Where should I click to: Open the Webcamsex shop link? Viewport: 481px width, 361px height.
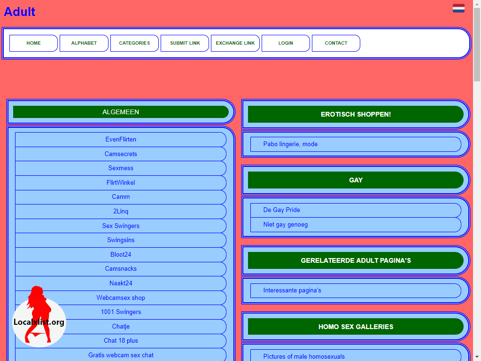121,298
